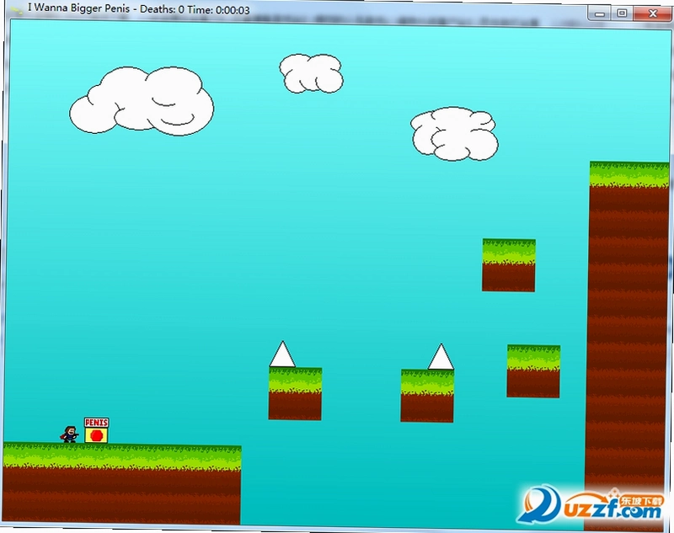Viewport: 674px width, 533px height.
Task: Click the game window's title bar icon
Action: pos(18,10)
